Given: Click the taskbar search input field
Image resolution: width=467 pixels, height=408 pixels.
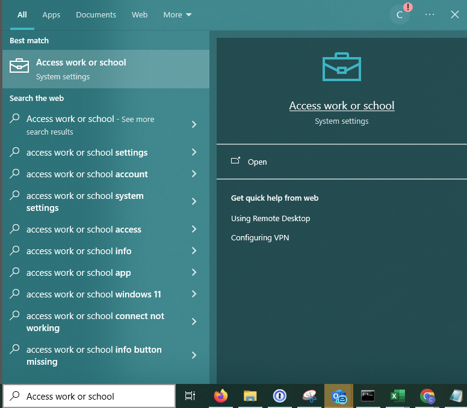Looking at the screenshot, I should coord(90,396).
